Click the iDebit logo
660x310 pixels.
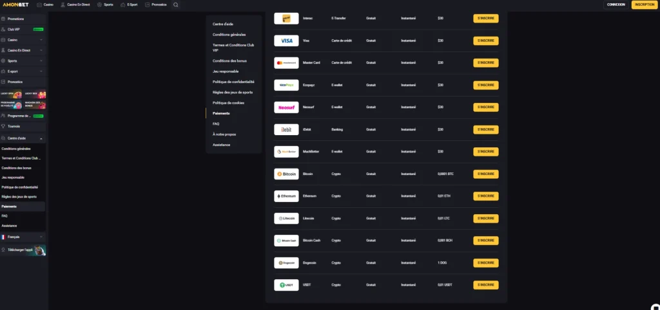click(x=286, y=129)
